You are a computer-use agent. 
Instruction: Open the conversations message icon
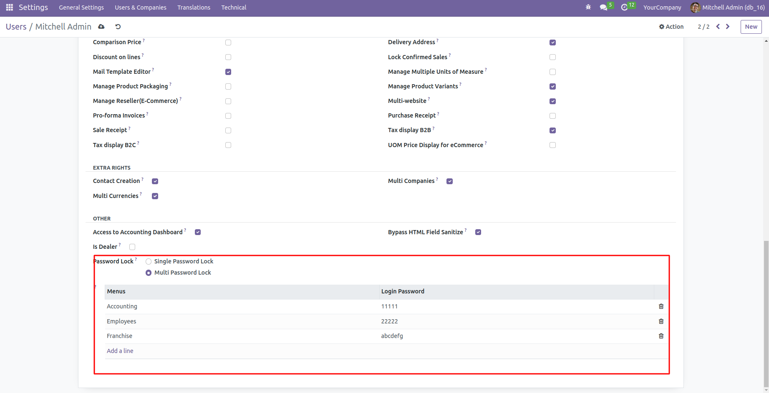click(x=603, y=8)
